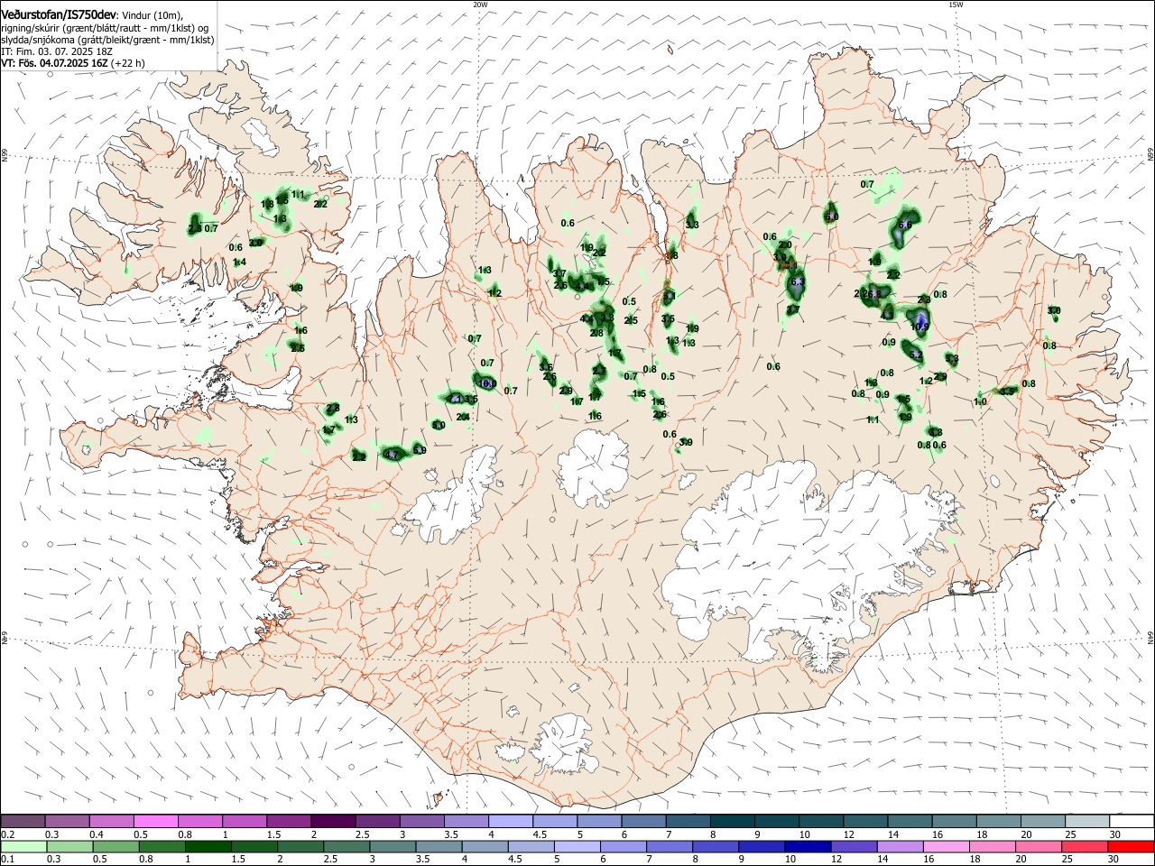Viewport: 1155px width, 866px height.
Task: Click the Veðurstofan/IS750dev title text
Action: 59,14
